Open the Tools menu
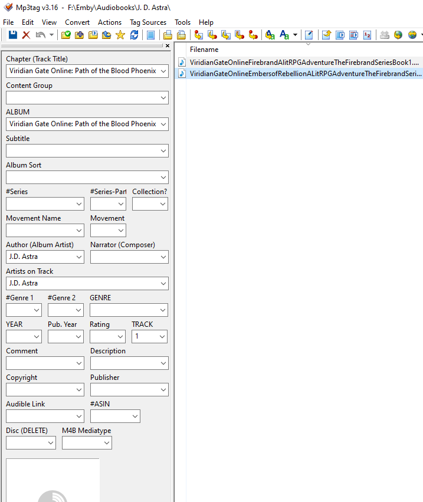 pyautogui.click(x=182, y=22)
